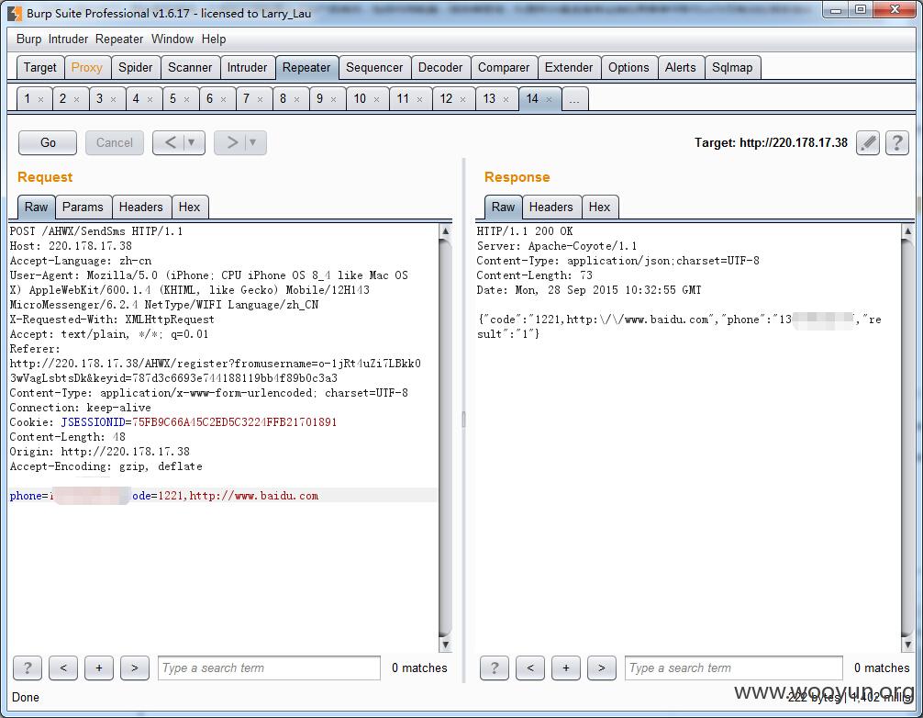Click plus options button in response search
This screenshot has height=718, width=923.
pos(566,668)
